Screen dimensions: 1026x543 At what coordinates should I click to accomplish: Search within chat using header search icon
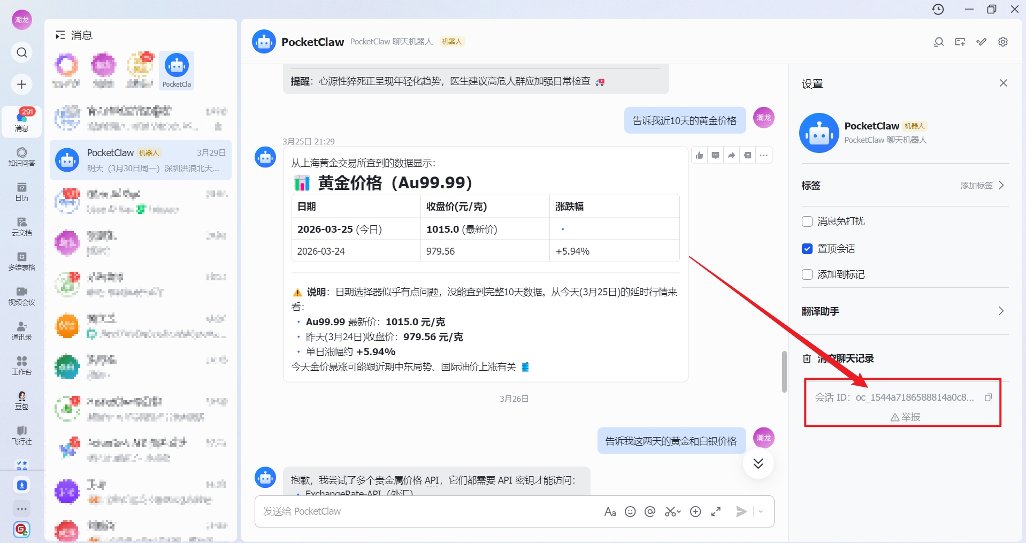(939, 42)
